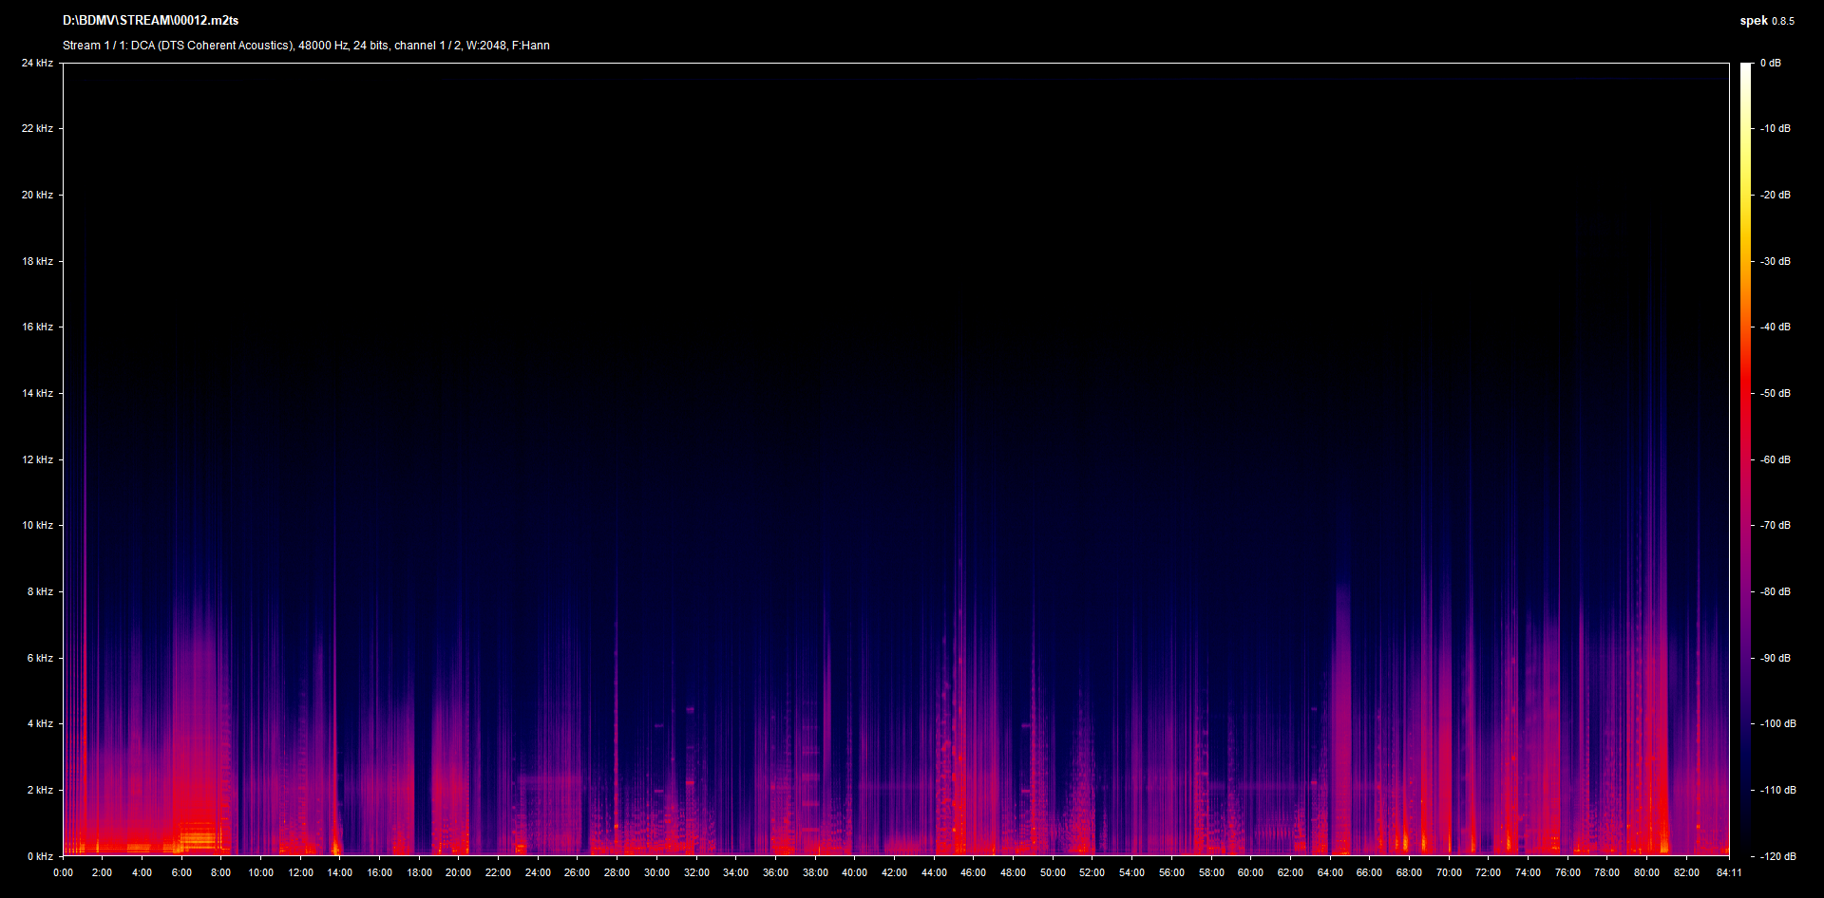Select the 16 kHz frequency axis label
Image resolution: width=1824 pixels, height=898 pixels.
pyautogui.click(x=37, y=327)
